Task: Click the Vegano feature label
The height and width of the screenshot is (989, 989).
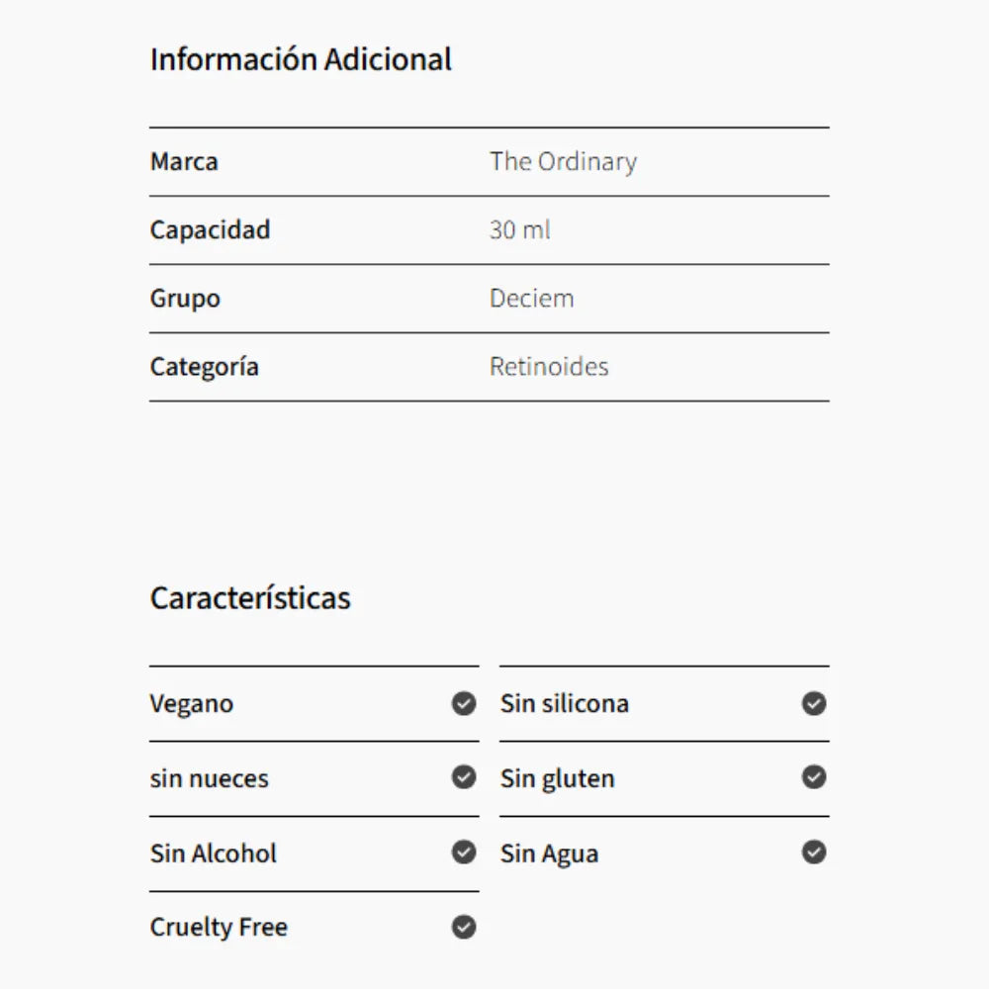Action: tap(192, 704)
